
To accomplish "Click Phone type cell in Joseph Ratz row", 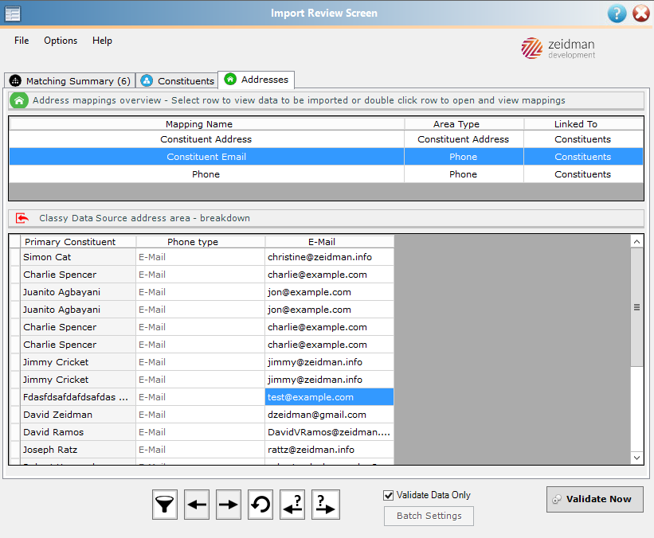I will (201, 450).
